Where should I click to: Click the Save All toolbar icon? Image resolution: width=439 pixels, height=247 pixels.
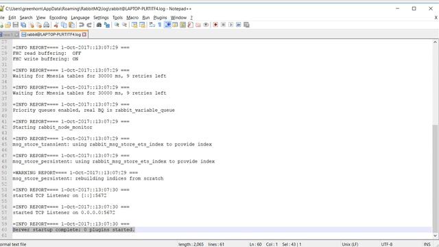click(x=23, y=25)
